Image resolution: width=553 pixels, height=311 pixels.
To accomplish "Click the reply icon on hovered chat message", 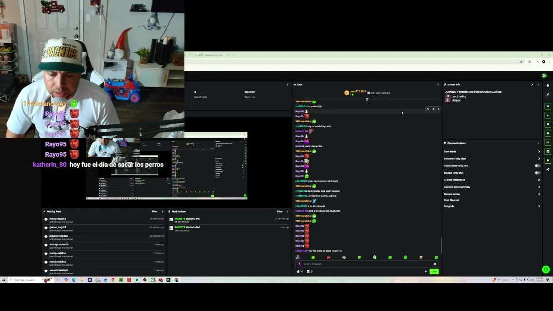I will pos(428,109).
